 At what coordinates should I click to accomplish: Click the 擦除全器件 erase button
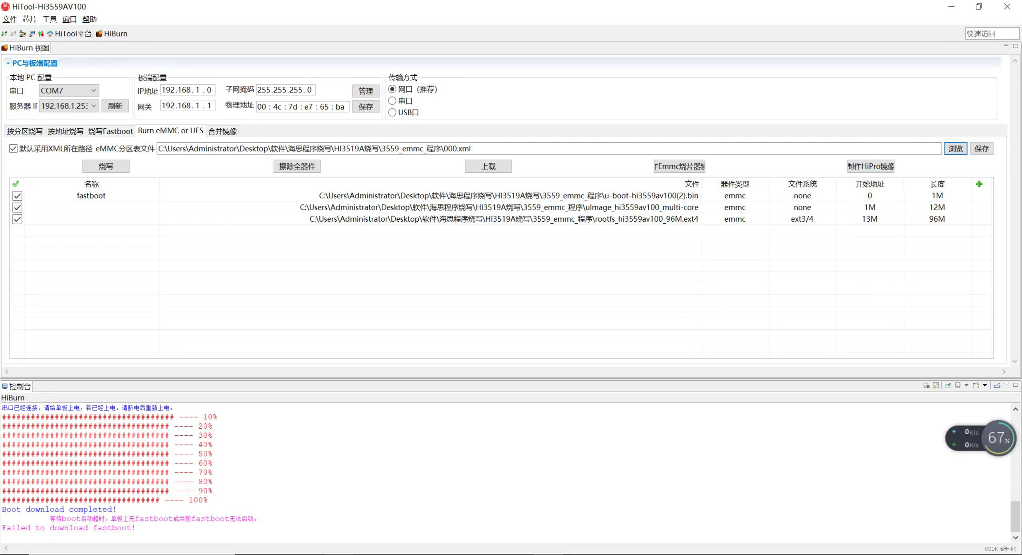[x=297, y=166]
